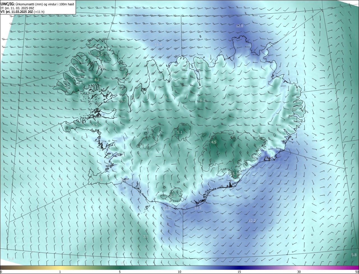Click the 6.6 value on the southern glacier
This screenshot has height=274, width=359.
173,196
